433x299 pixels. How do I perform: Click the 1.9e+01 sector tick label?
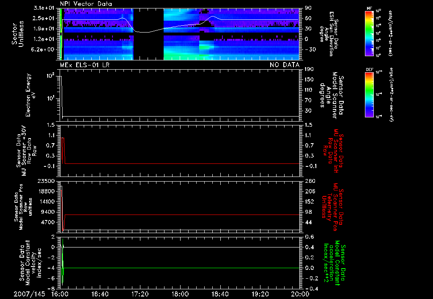(44, 29)
